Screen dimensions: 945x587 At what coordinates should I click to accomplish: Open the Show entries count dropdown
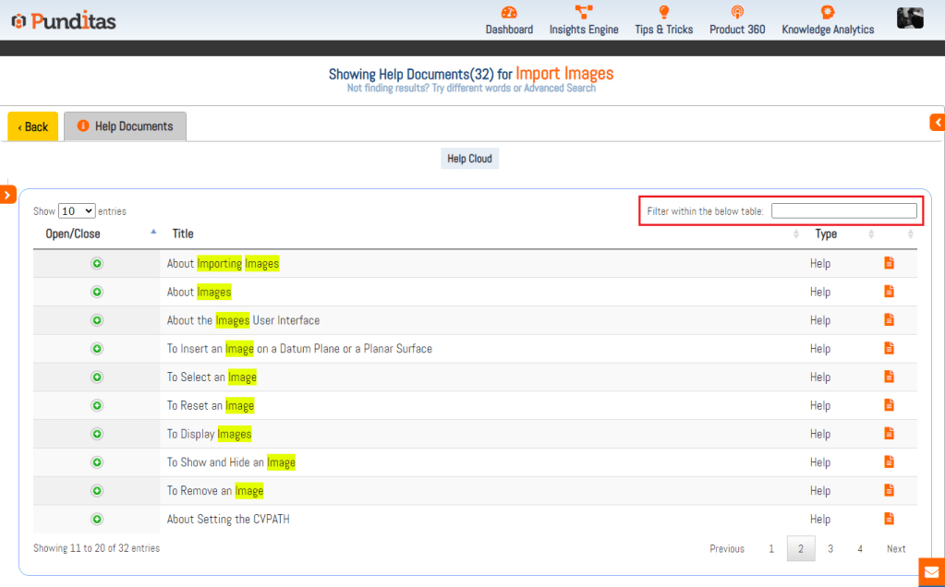(x=76, y=211)
